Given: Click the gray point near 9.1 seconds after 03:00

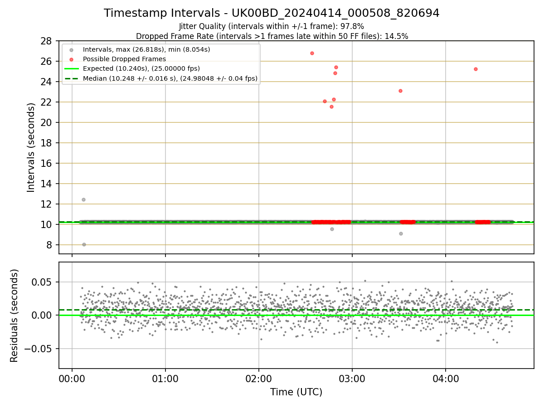Looking at the screenshot, I should coord(401,233).
